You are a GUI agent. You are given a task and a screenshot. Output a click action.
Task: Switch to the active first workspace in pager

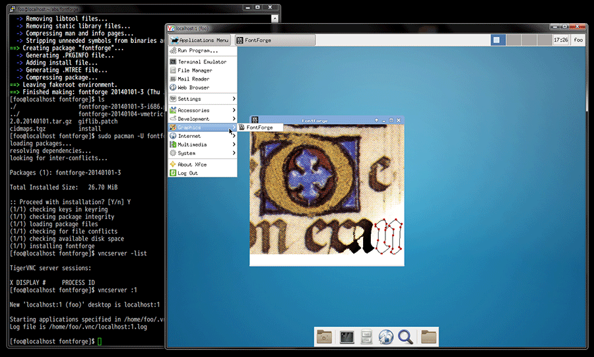coord(498,40)
